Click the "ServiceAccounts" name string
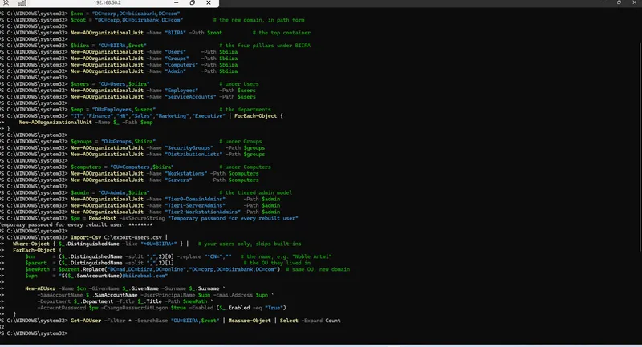This screenshot has height=347, width=642. coord(190,97)
